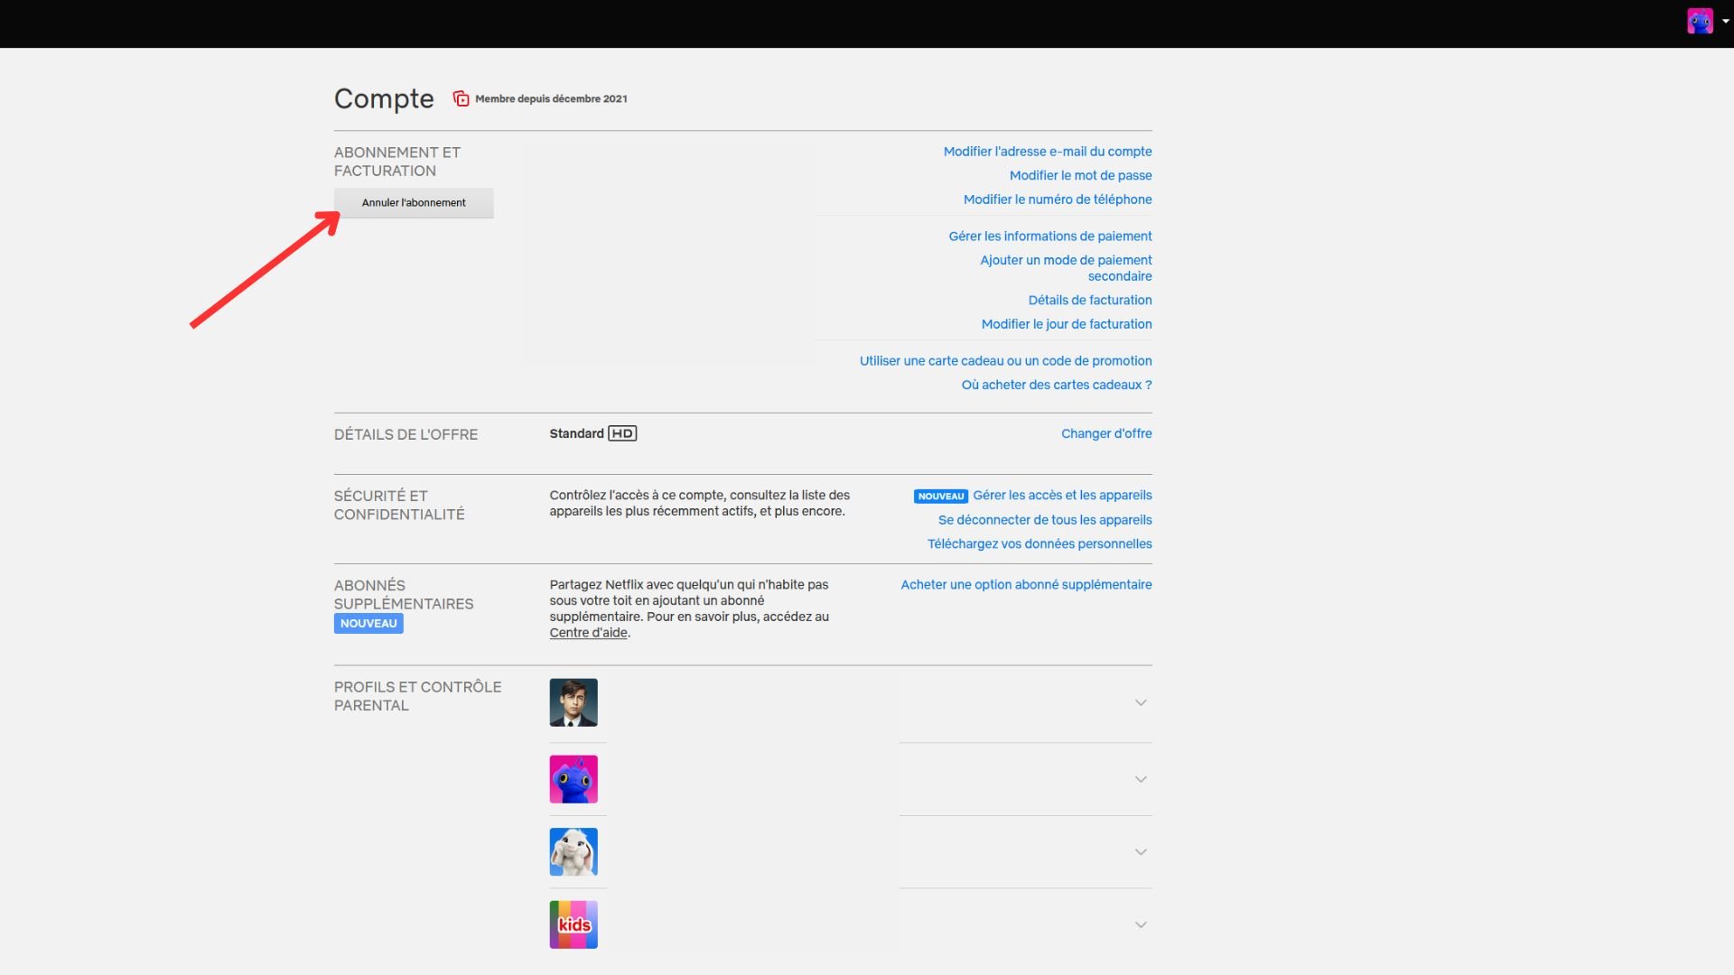
Task: Expand the blue creature profile row chevron
Action: point(1141,779)
